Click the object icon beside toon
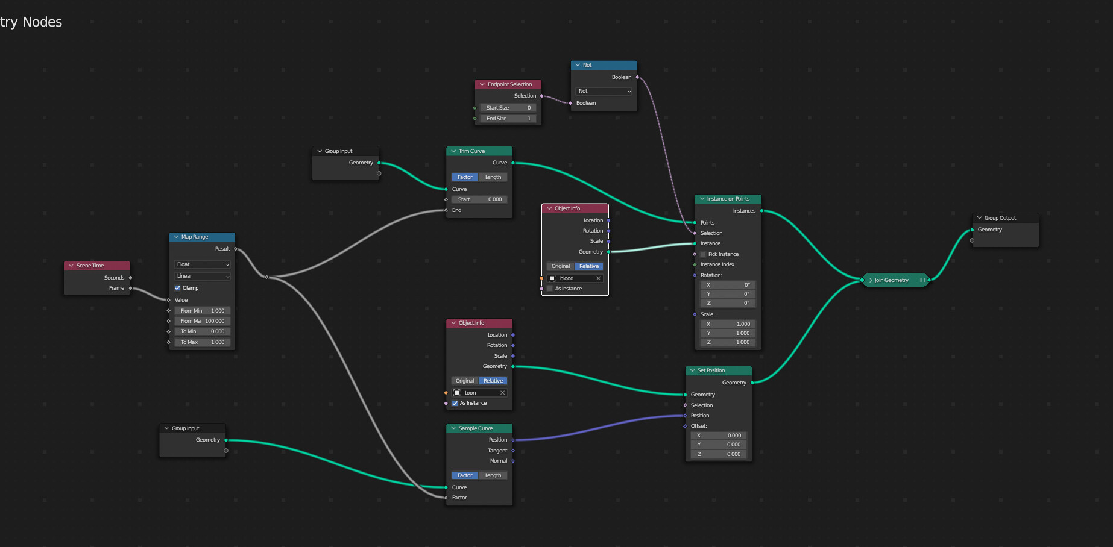The image size is (1113, 547). pyautogui.click(x=456, y=393)
